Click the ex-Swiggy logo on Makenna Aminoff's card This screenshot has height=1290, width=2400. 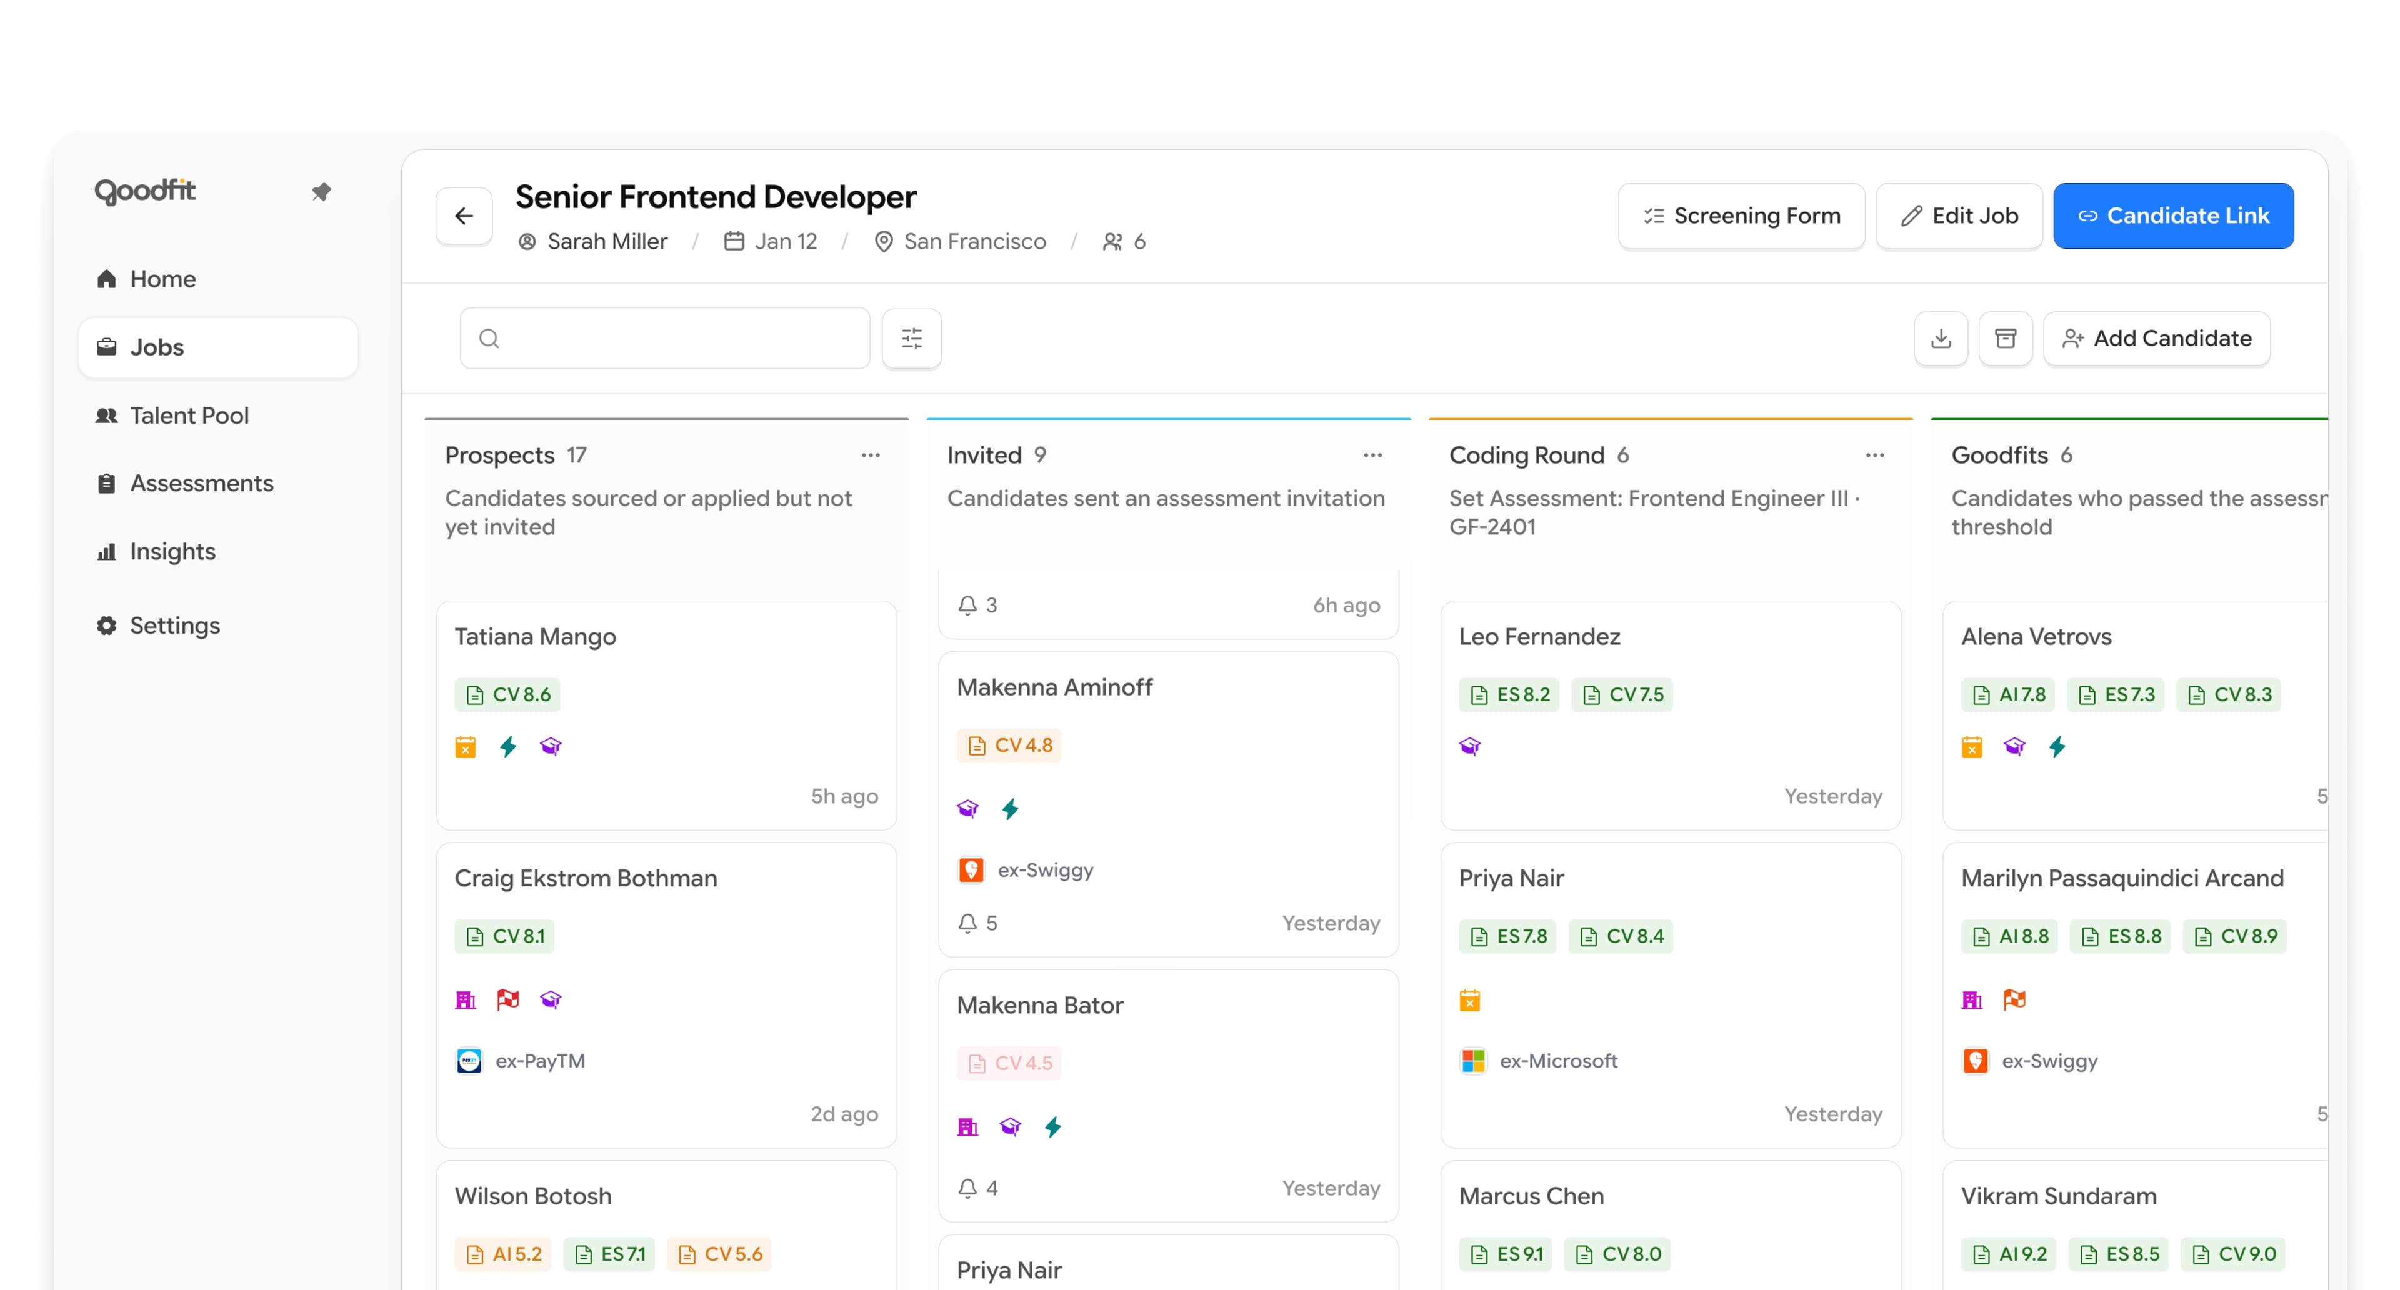click(972, 869)
